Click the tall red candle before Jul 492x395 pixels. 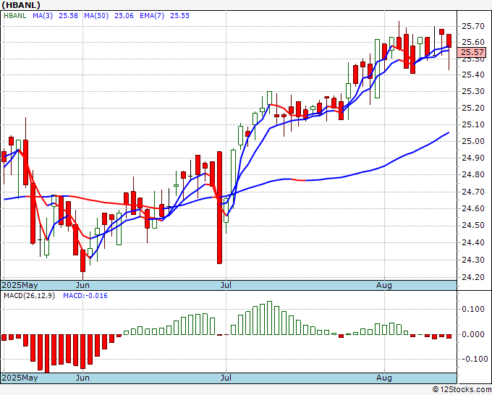(220, 208)
